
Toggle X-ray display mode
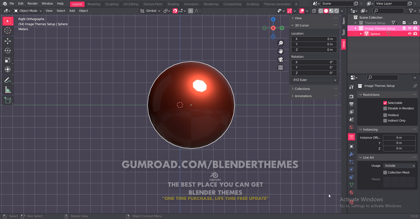click(314, 11)
